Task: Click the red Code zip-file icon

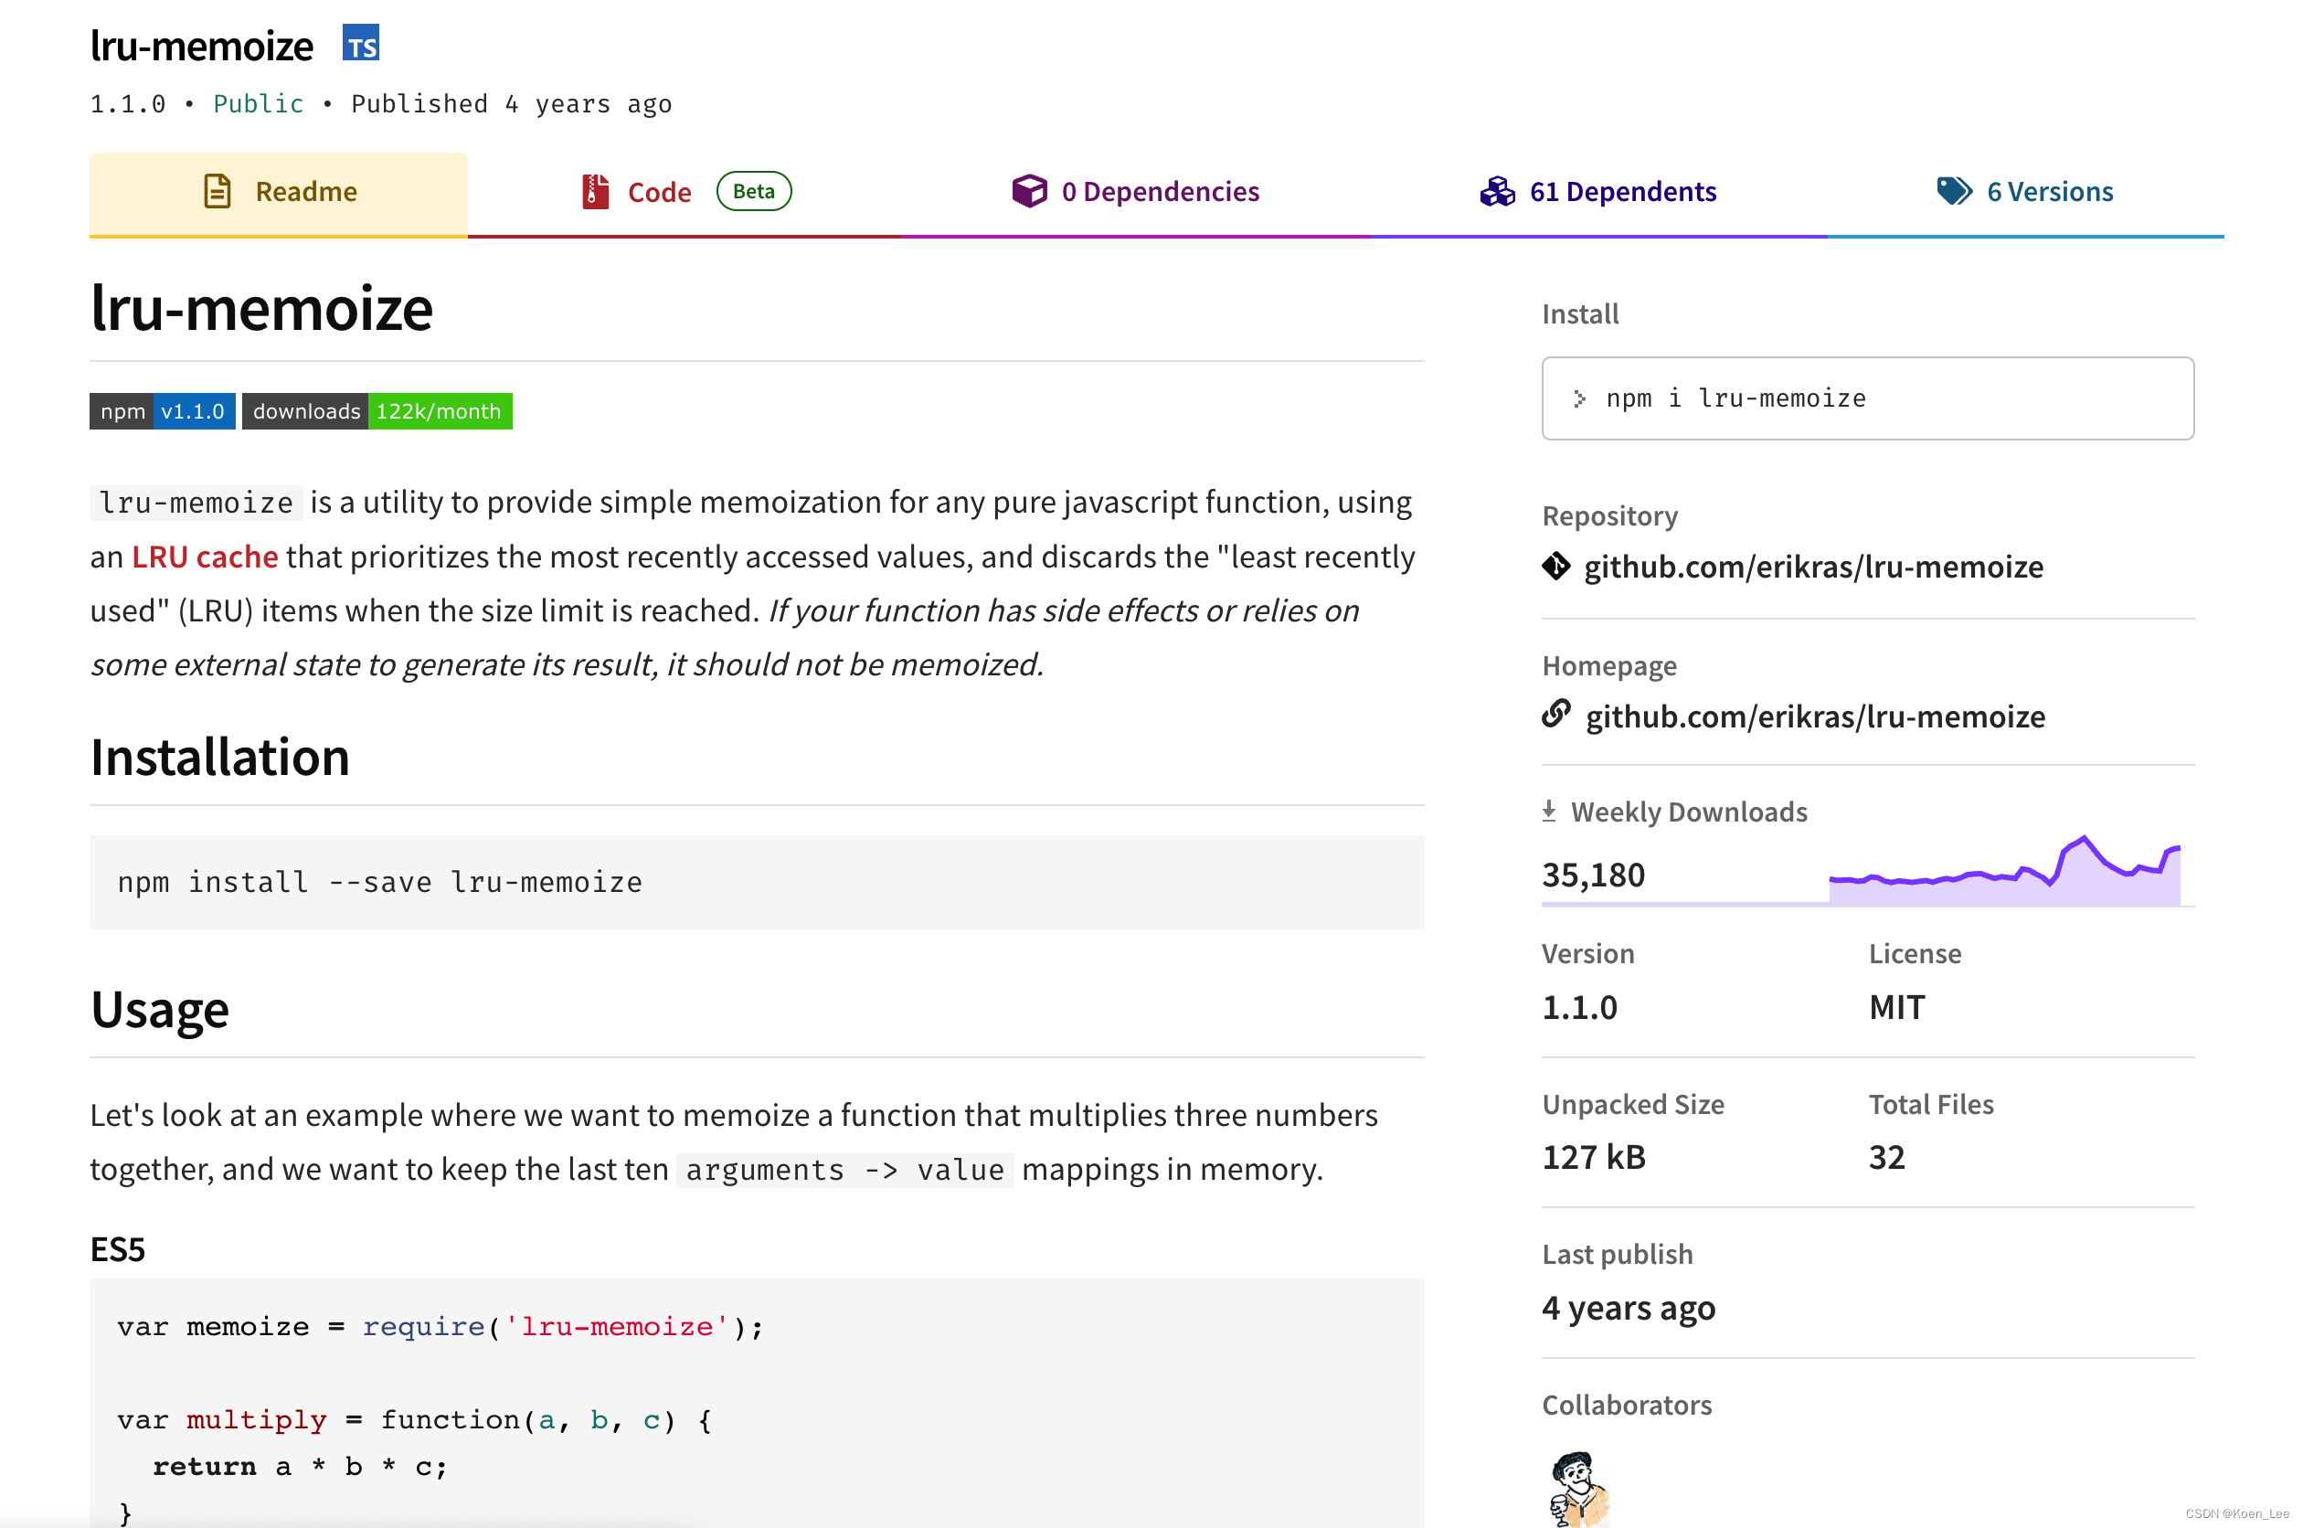Action: click(595, 191)
